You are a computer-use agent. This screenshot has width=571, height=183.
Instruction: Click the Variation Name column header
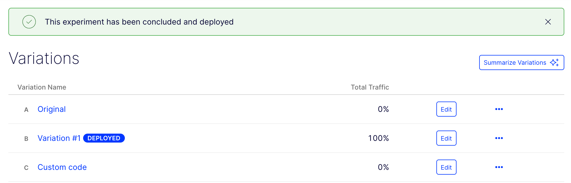(x=42, y=87)
